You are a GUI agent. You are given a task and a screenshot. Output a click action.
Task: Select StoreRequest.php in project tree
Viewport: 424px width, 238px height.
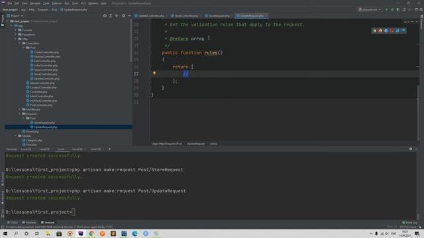[x=44, y=123]
